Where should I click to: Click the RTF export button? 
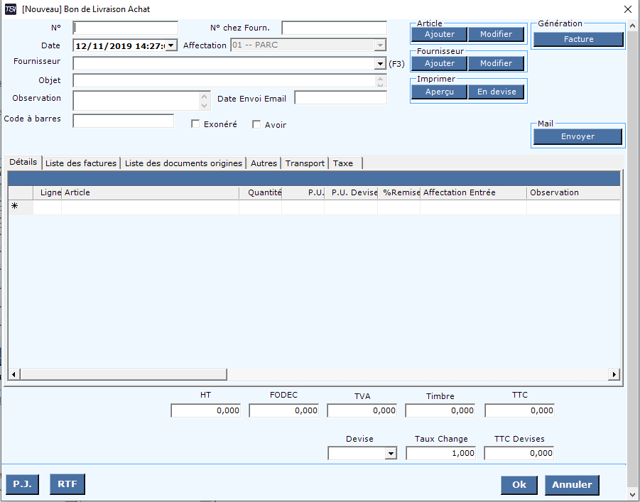coord(67,484)
